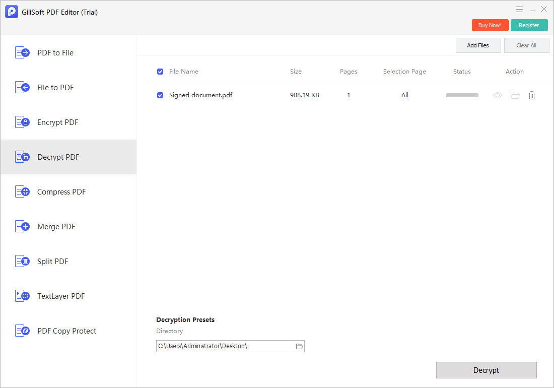The width and height of the screenshot is (554, 388).
Task: Open TextLayer PDF label in sidebar
Action: (x=61, y=296)
